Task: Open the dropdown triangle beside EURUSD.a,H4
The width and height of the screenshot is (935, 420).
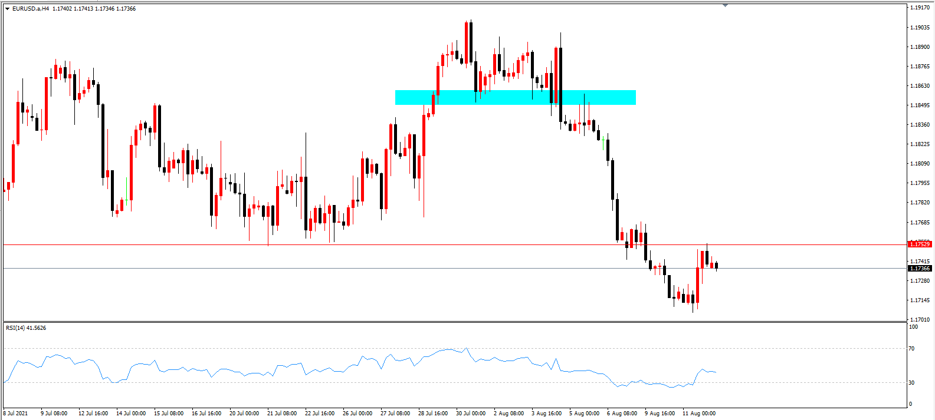Action: (7, 9)
